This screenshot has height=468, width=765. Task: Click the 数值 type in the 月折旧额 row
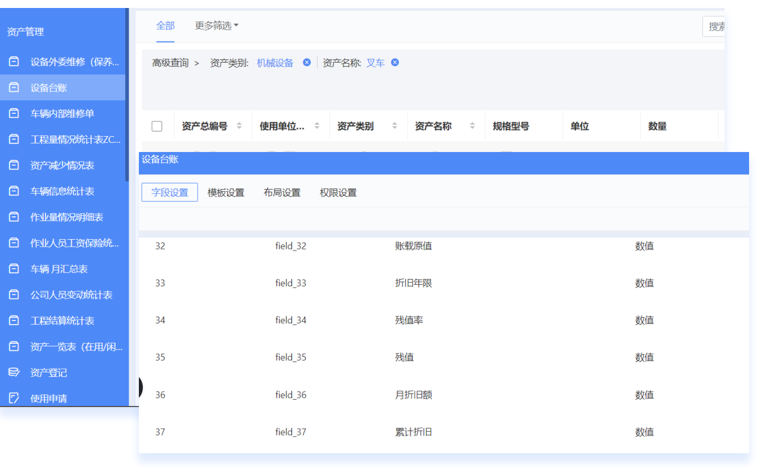(644, 395)
